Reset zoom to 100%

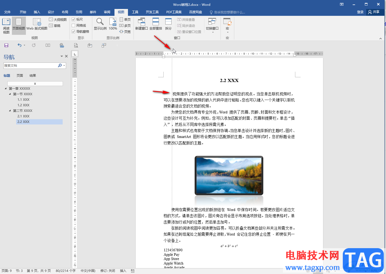pos(113,24)
